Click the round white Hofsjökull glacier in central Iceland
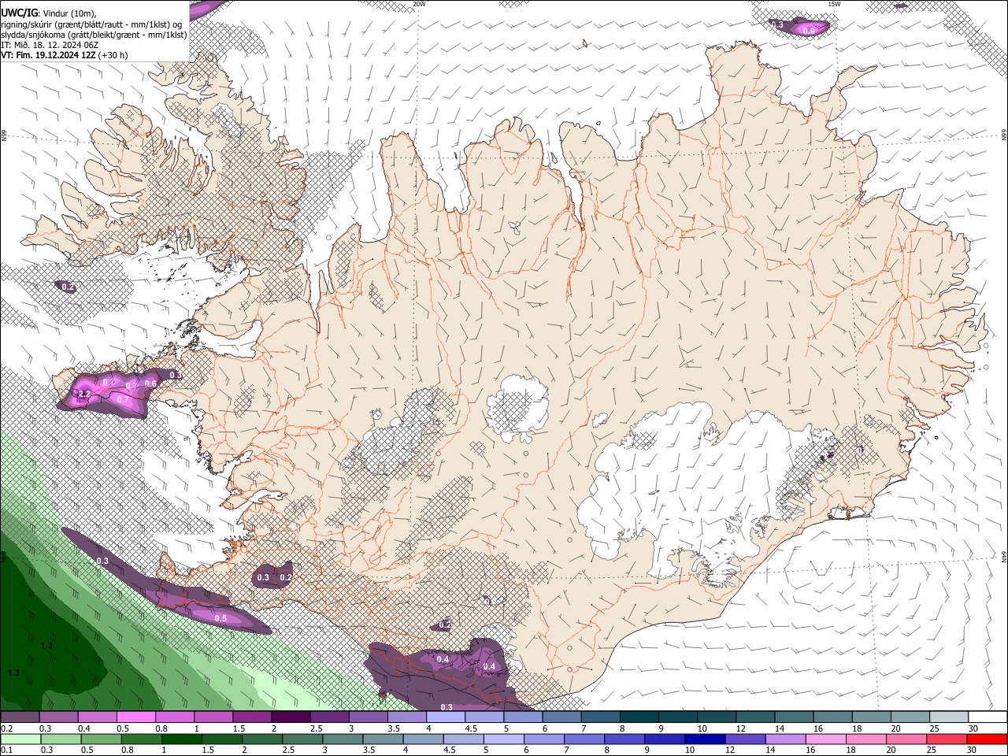This screenshot has height=756, width=1008. 517,409
